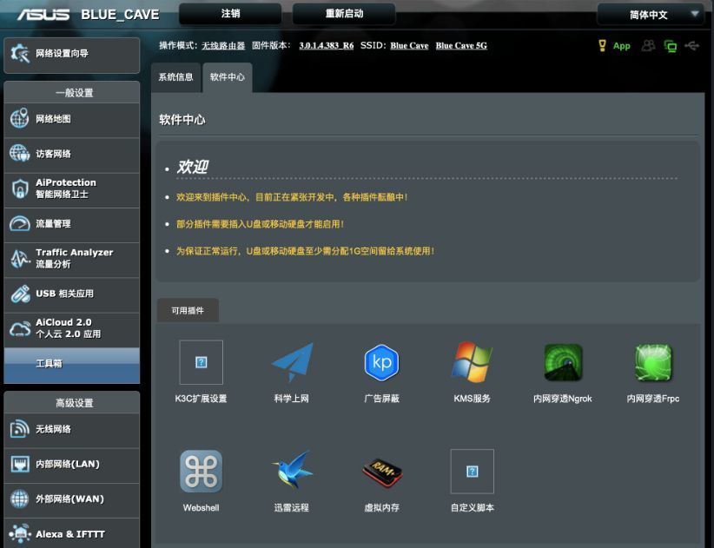Click the 网络设置向导 wizard gear icon

pyautogui.click(x=20, y=54)
